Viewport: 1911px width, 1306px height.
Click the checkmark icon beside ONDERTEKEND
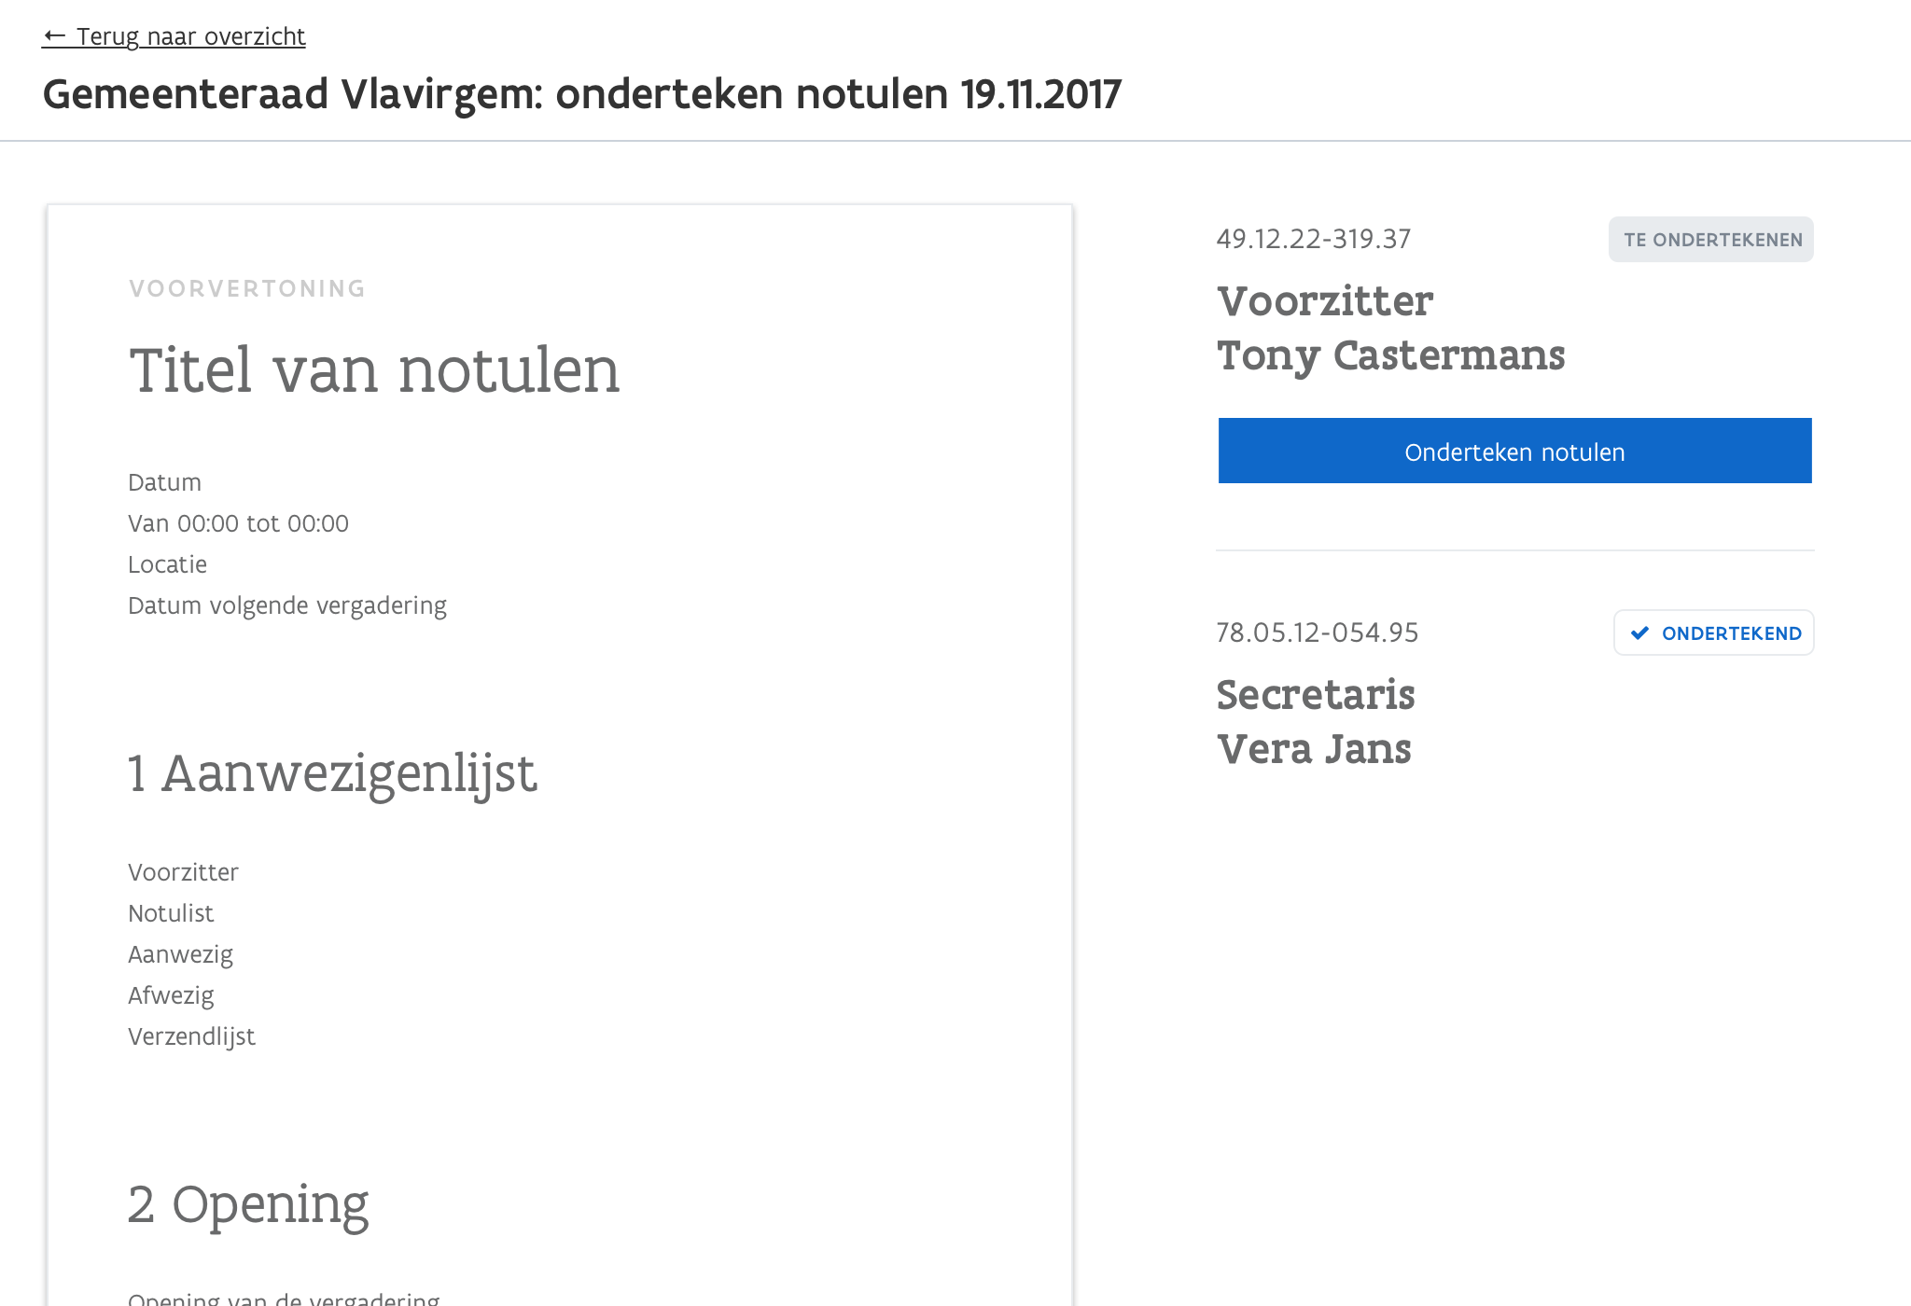[1639, 633]
